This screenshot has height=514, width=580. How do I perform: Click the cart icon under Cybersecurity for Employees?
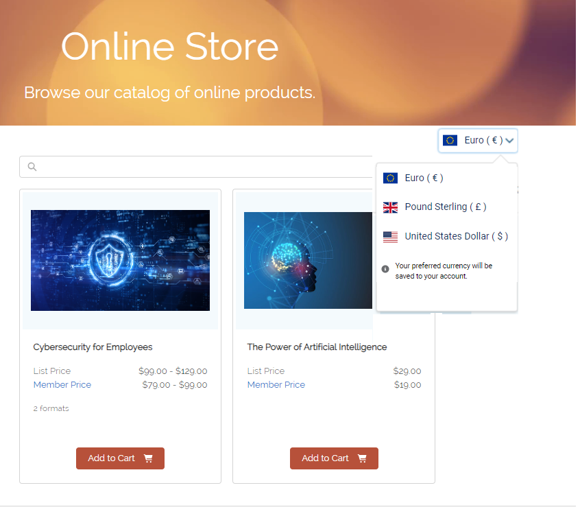click(x=148, y=458)
